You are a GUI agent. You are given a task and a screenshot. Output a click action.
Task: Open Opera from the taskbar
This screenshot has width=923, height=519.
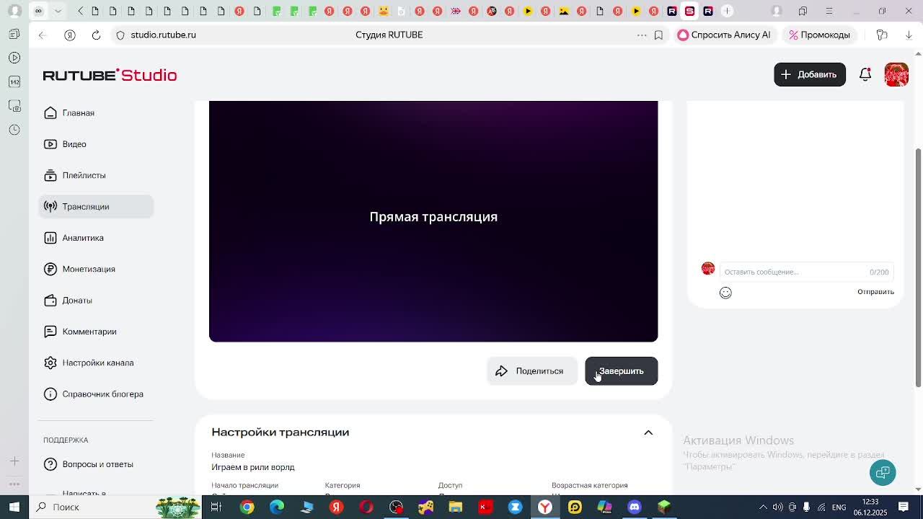(x=366, y=507)
